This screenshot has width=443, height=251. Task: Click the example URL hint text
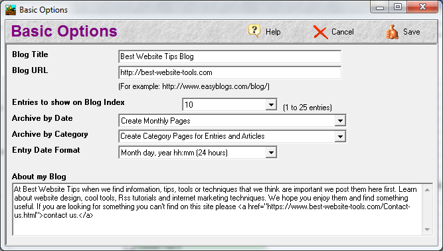[x=194, y=86]
